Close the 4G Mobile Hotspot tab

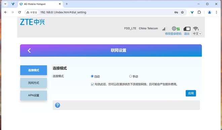[x=60, y=4]
